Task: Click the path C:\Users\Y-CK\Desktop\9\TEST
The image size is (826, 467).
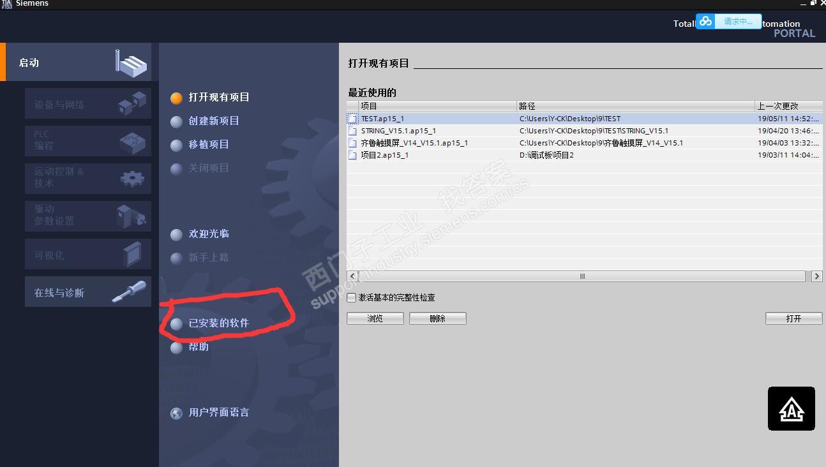Action: click(570, 119)
